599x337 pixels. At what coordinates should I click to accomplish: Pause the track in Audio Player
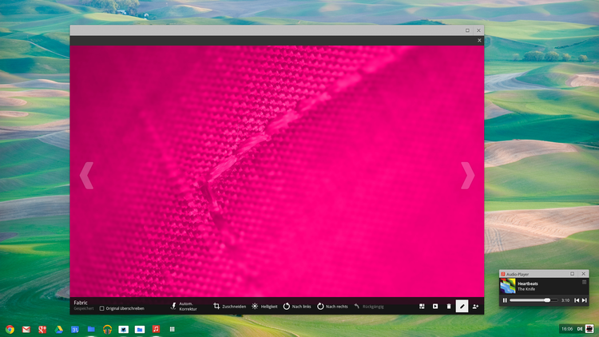(x=505, y=300)
